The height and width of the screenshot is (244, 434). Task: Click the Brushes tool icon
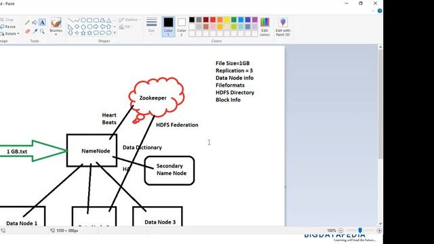56,23
